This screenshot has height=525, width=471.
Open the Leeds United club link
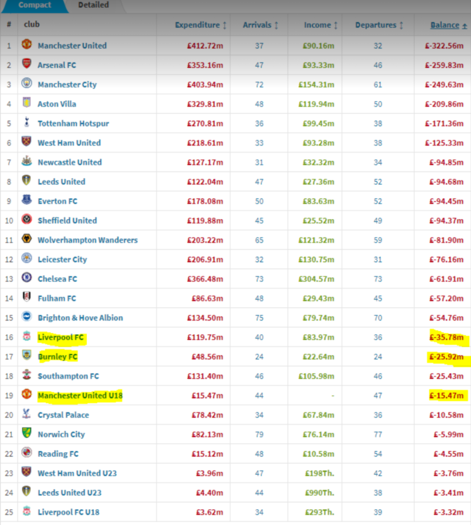tap(62, 181)
